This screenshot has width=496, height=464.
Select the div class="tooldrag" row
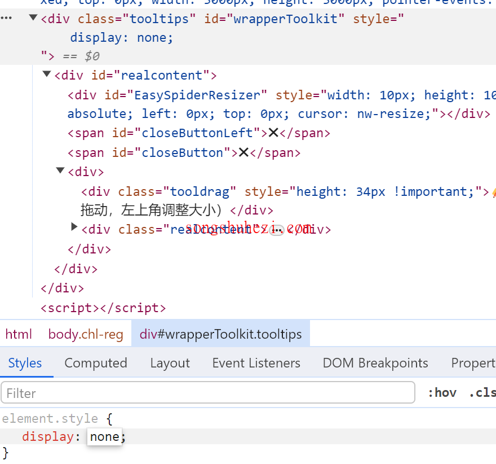[289, 201]
